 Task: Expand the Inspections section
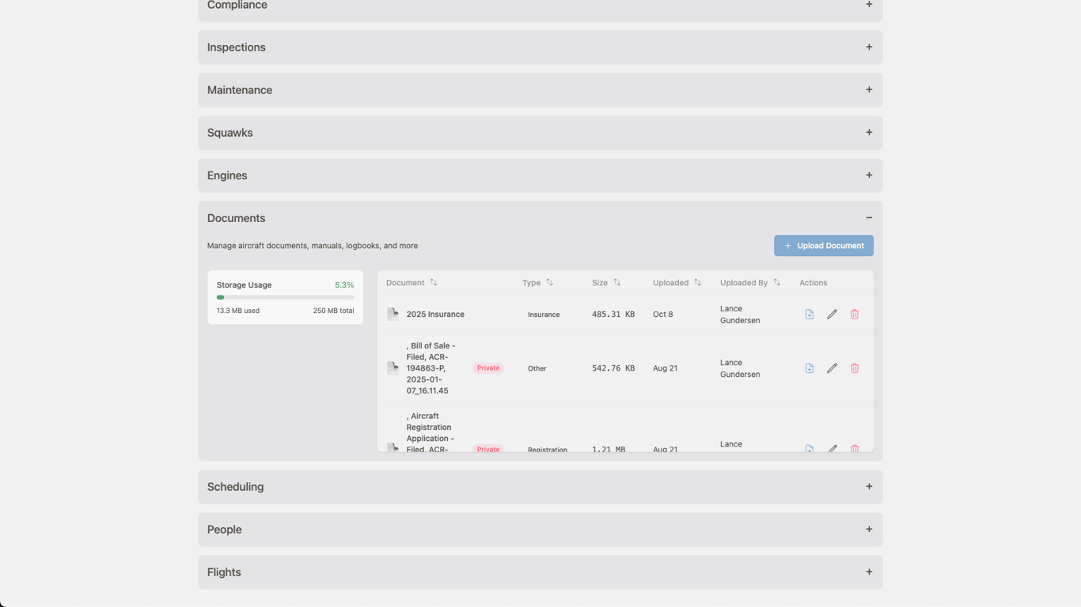pos(540,47)
